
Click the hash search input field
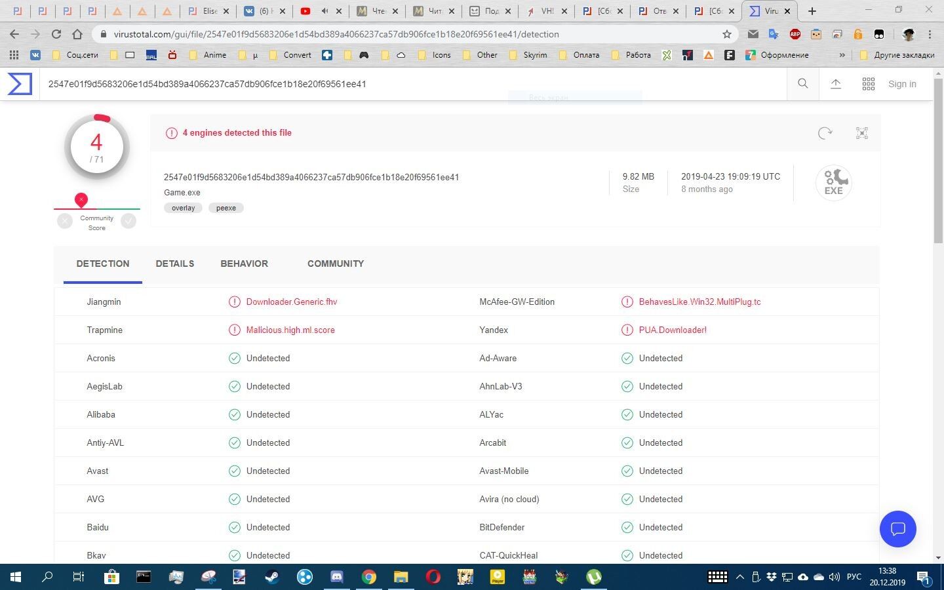coord(413,84)
